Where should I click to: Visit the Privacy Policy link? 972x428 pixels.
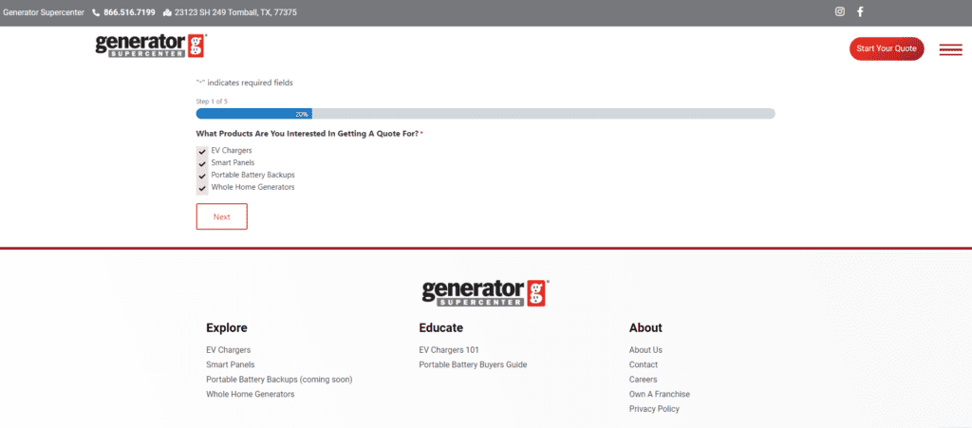point(654,409)
